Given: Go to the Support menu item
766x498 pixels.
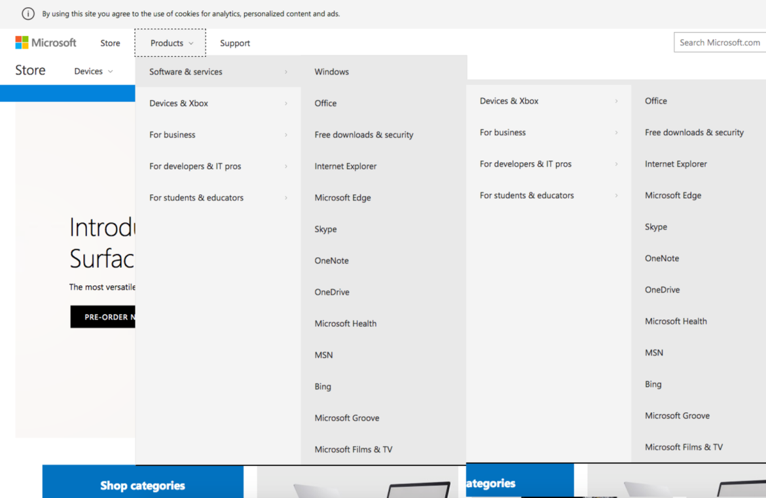Looking at the screenshot, I should tap(234, 43).
